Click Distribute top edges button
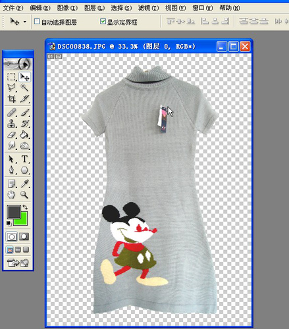This screenshot has height=329, width=289. click(x=244, y=21)
